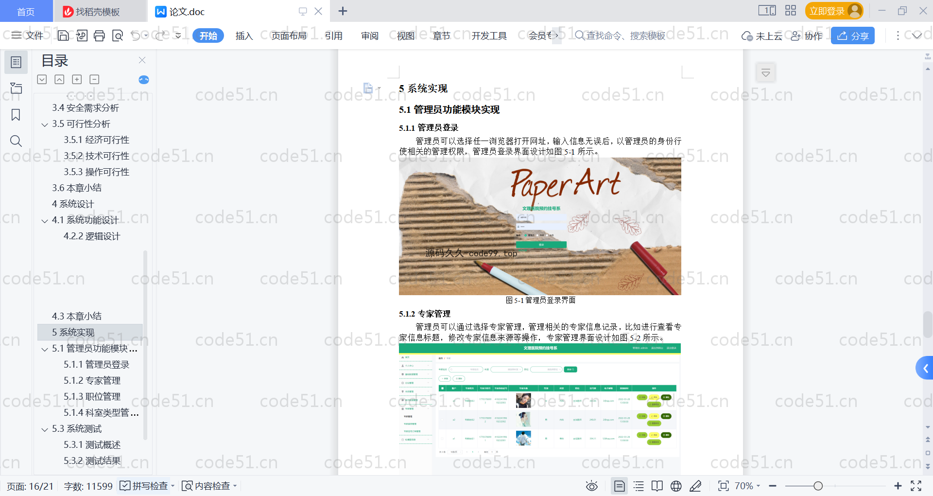This screenshot has height=496, width=933.
Task: Select the 开始 ribbon tab
Action: pyautogui.click(x=208, y=35)
